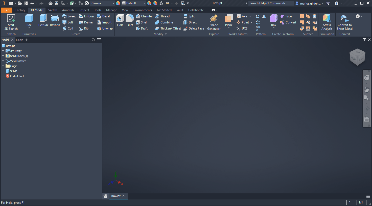The height and width of the screenshot is (206, 372).
Task: Switch to the Sketch ribbon tab
Action: pyautogui.click(x=53, y=10)
